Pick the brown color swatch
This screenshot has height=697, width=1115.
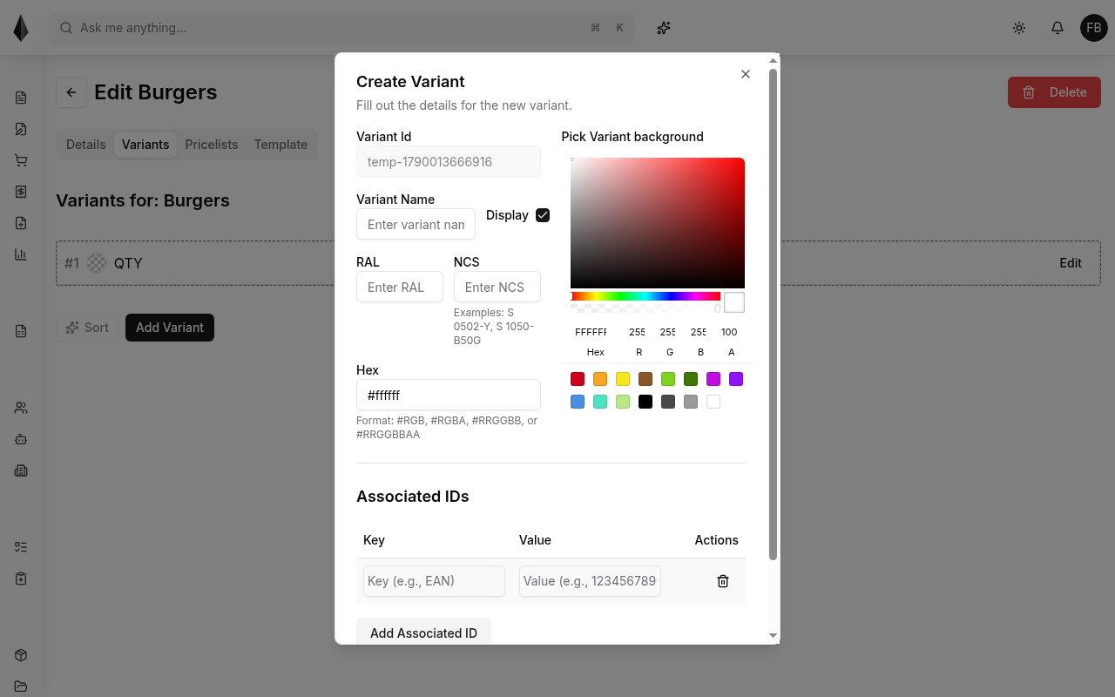coord(645,379)
